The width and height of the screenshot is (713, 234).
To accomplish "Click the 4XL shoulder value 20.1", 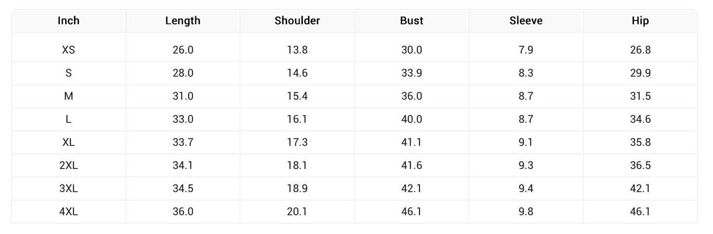I will (297, 212).
